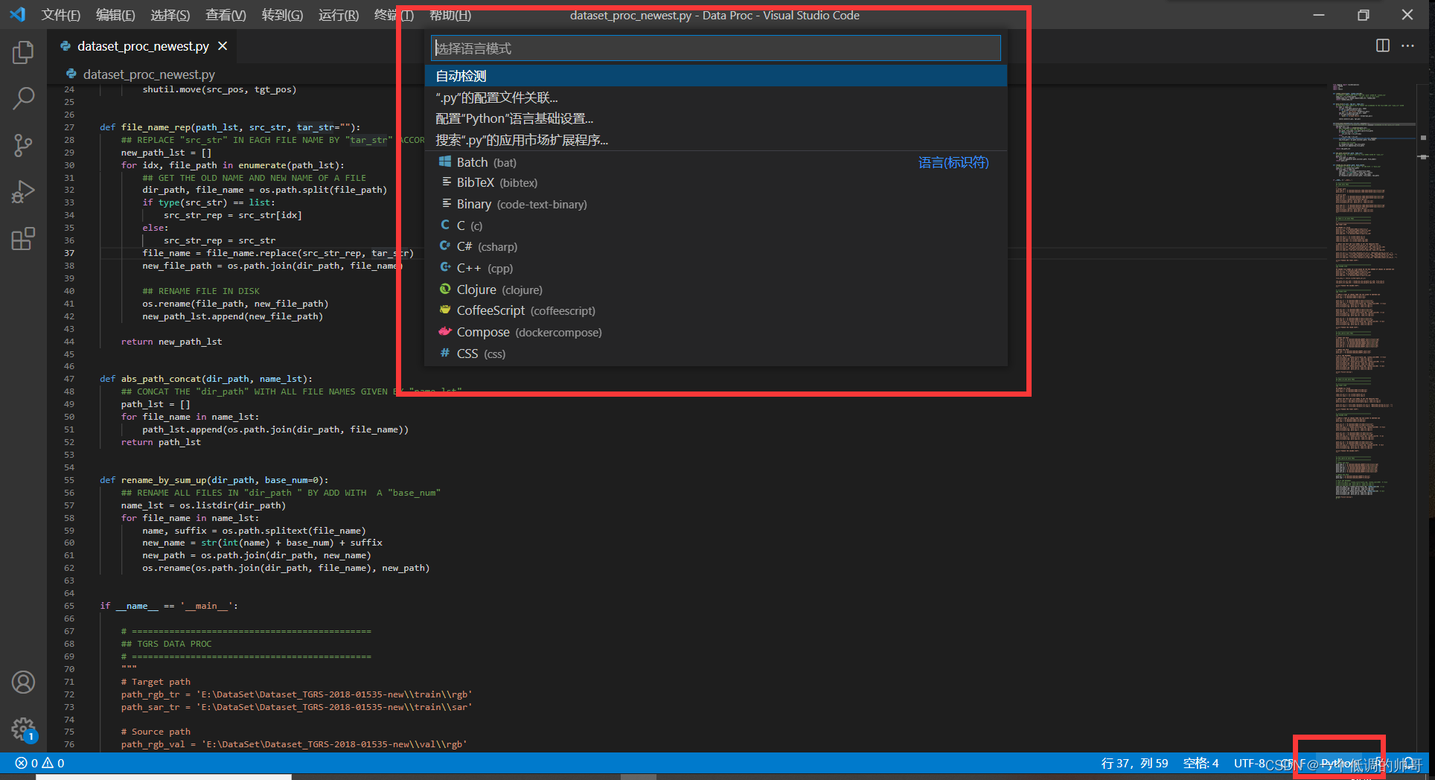1435x780 pixels.
Task: Open the Explorer sidebar
Action: 23,52
